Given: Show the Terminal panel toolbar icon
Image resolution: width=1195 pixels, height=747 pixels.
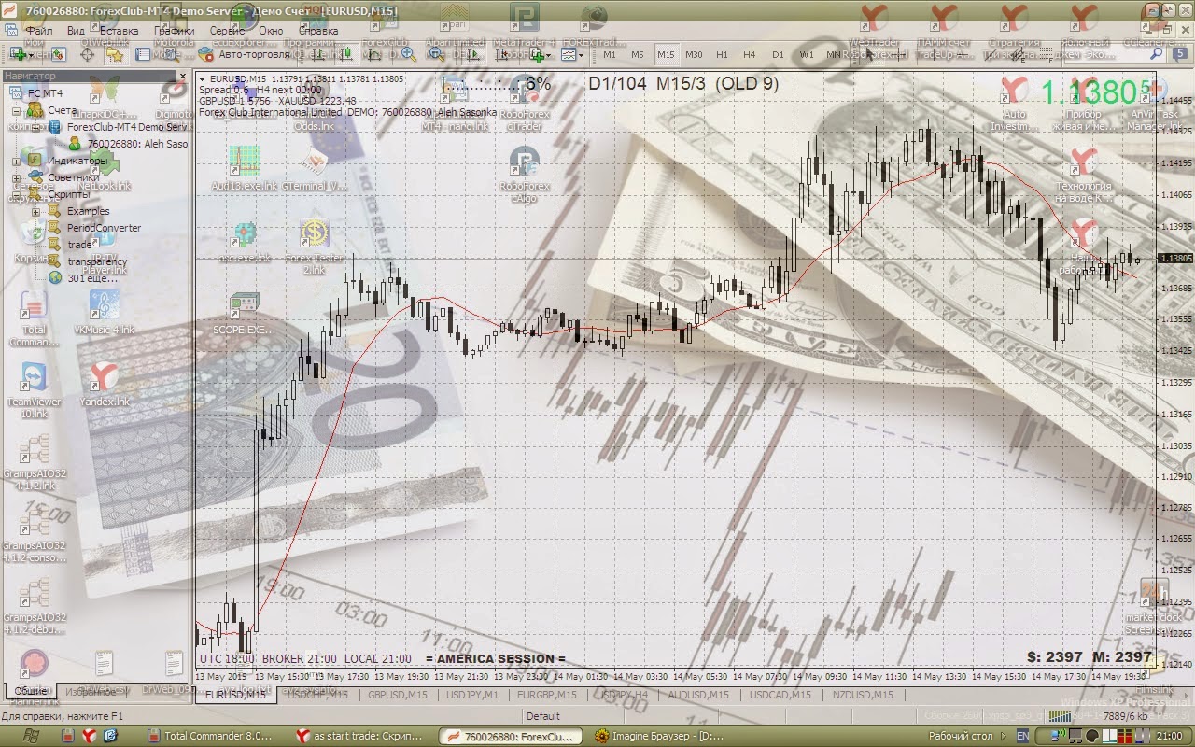Looking at the screenshot, I should pos(142,55).
